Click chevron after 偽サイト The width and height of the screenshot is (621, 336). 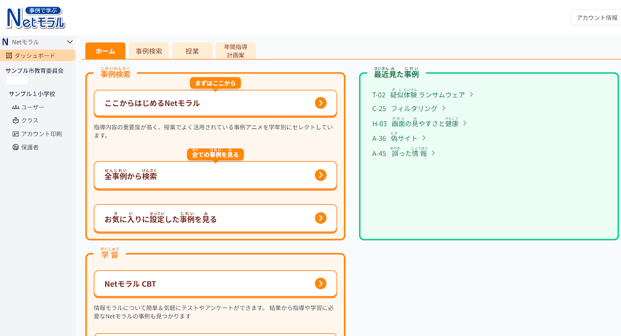click(x=424, y=138)
